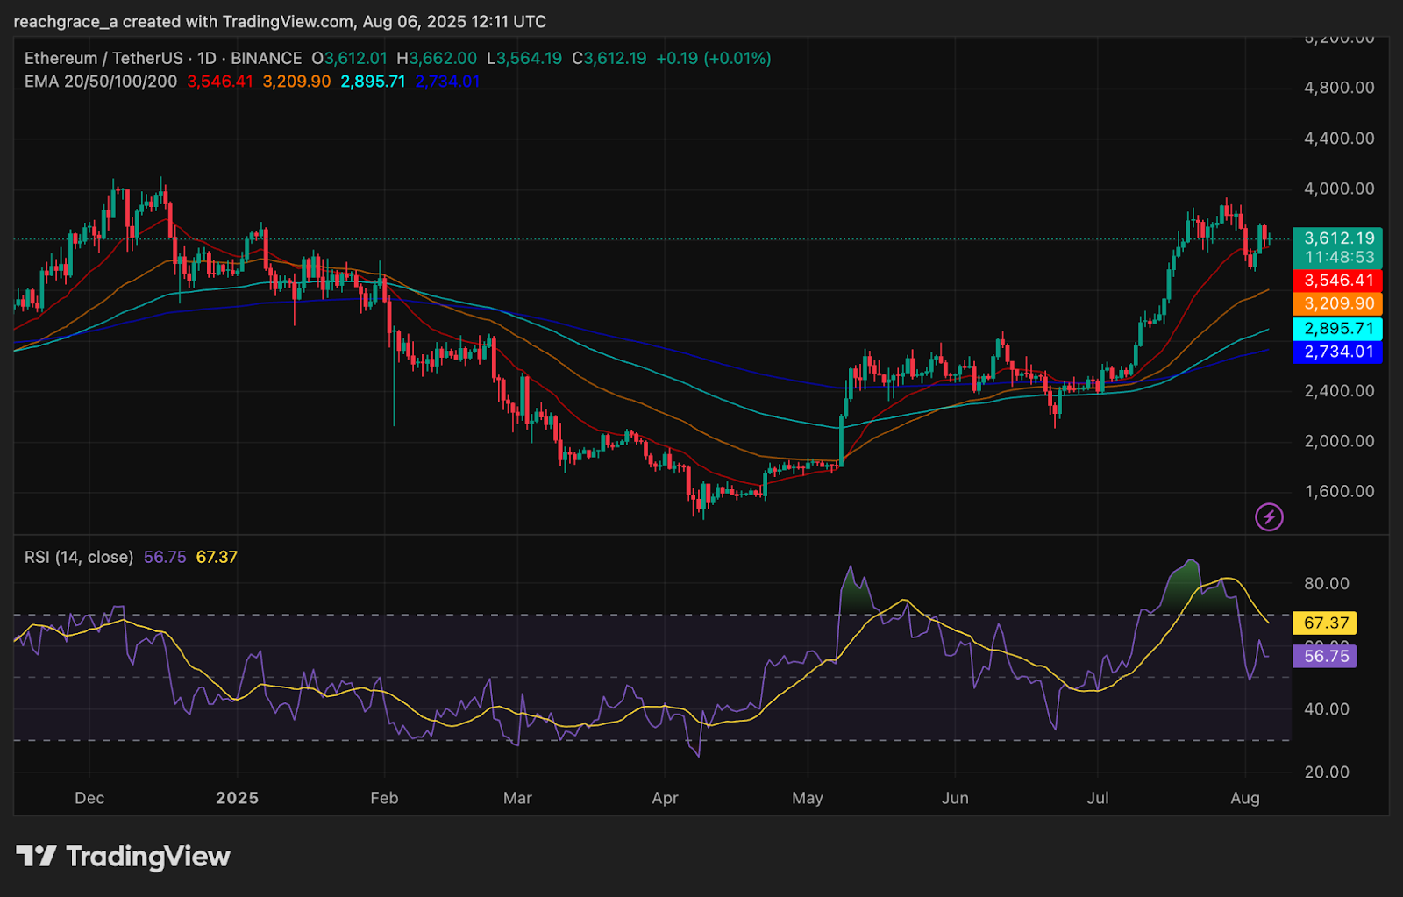Click the yellow 67.37 RSI value label
This screenshot has width=1403, height=897.
pyautogui.click(x=1325, y=623)
